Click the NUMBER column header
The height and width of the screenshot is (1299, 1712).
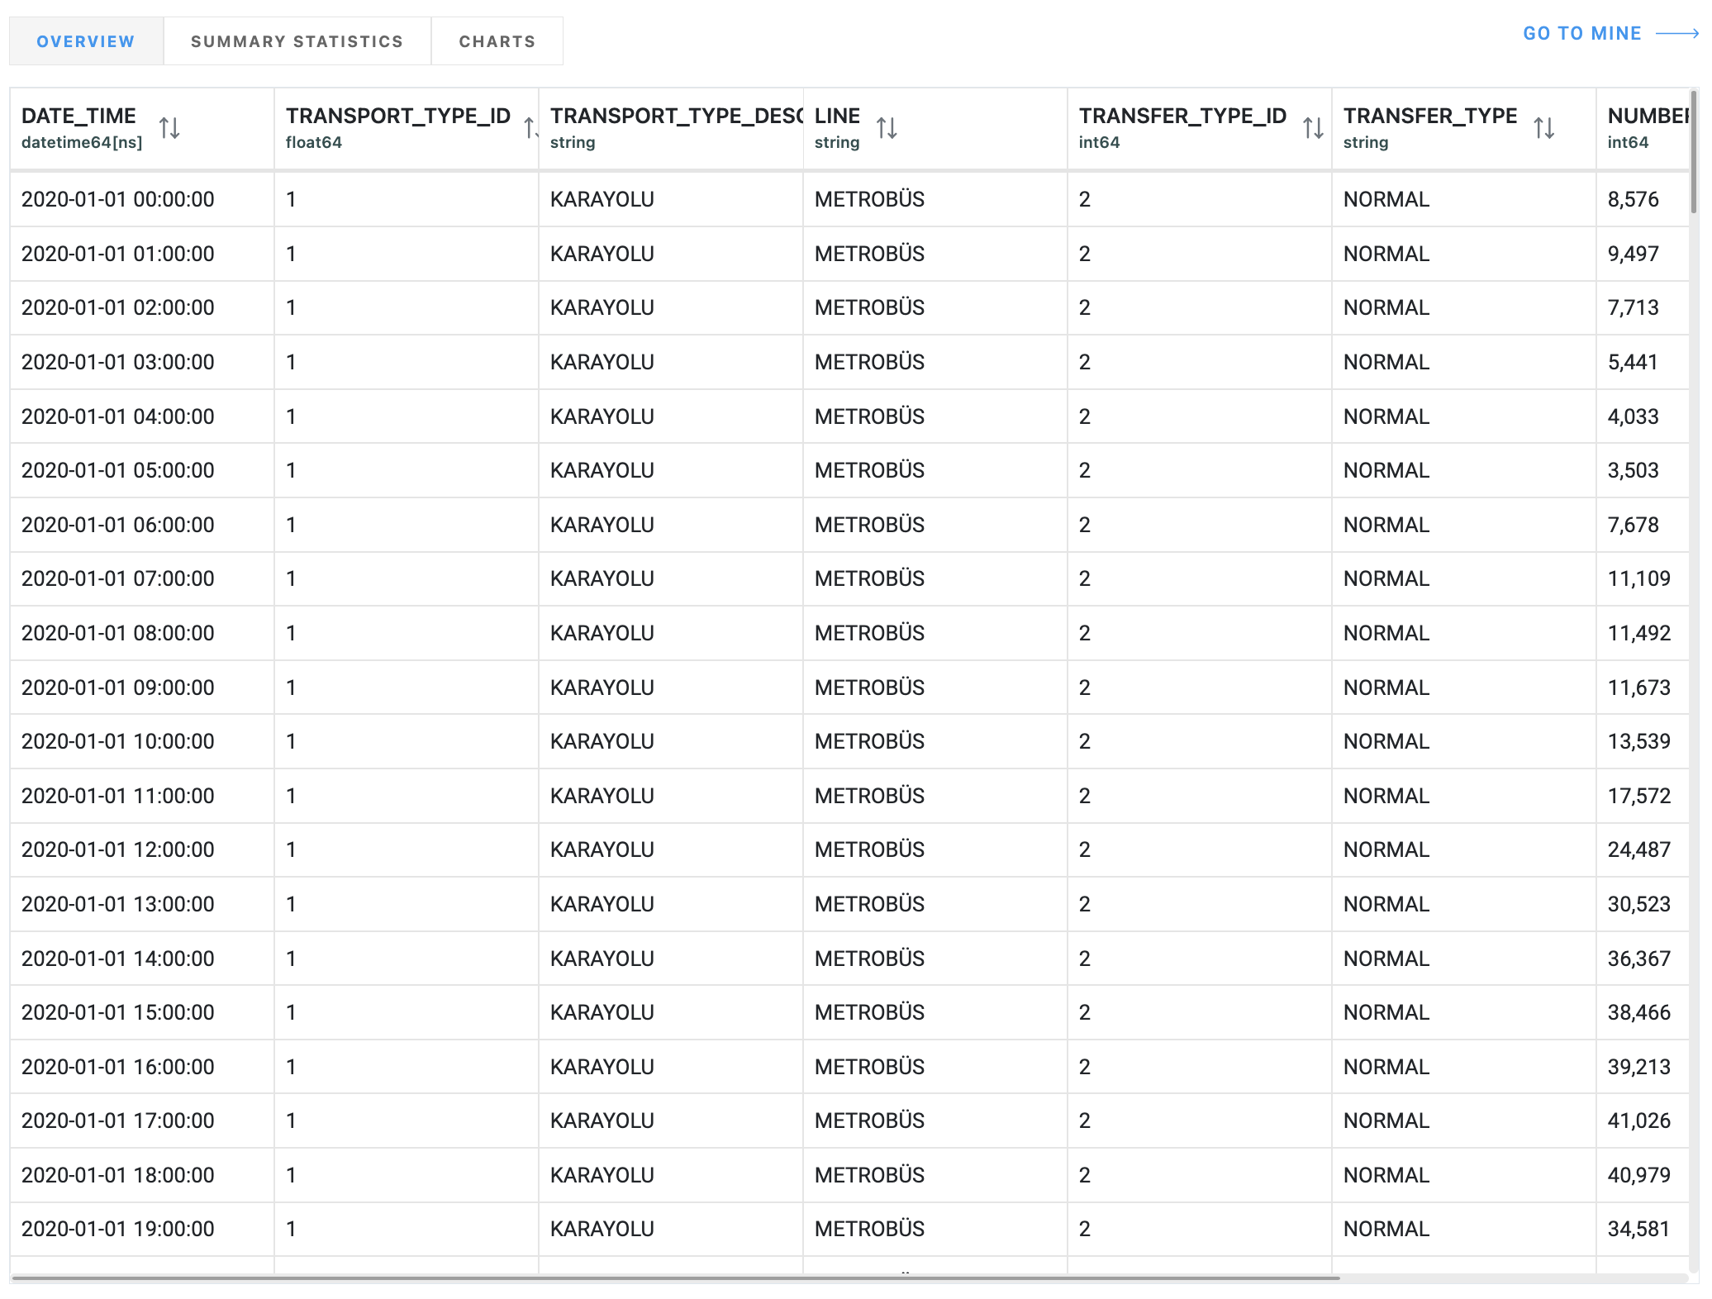click(x=1646, y=117)
